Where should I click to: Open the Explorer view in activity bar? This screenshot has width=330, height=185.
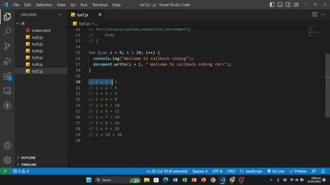point(7,16)
